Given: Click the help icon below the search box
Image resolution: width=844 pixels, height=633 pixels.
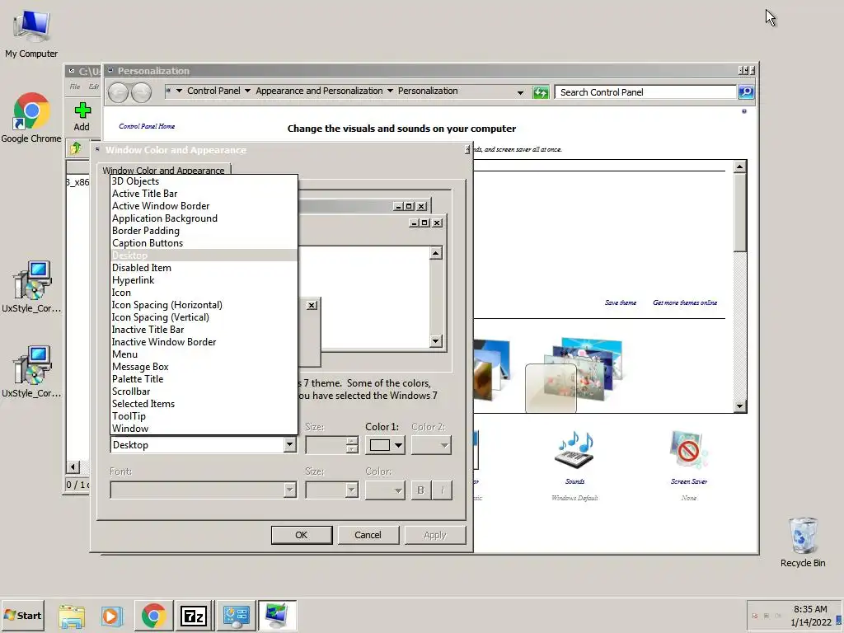Looking at the screenshot, I should [x=744, y=111].
